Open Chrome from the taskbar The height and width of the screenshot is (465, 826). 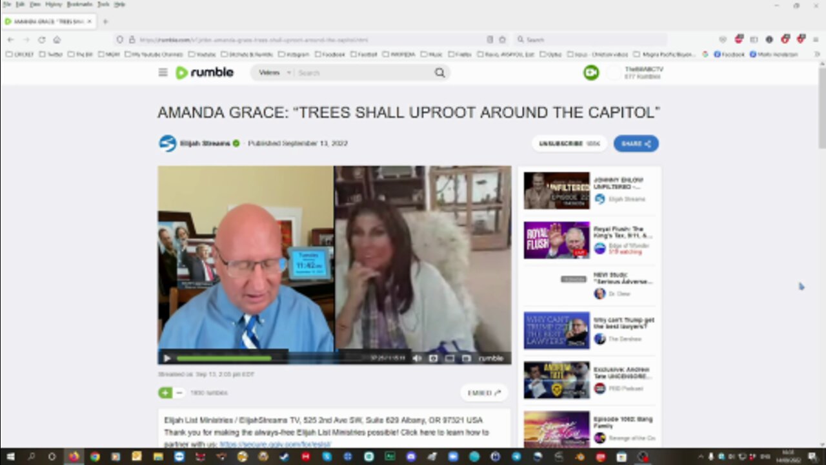pyautogui.click(x=95, y=457)
